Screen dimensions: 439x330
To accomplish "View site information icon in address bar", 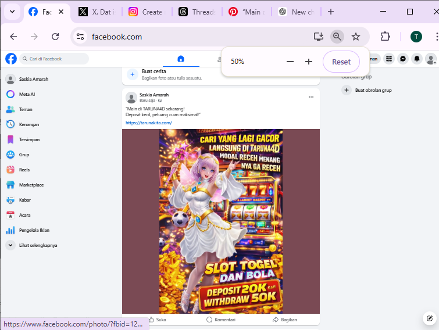I will click(80, 37).
